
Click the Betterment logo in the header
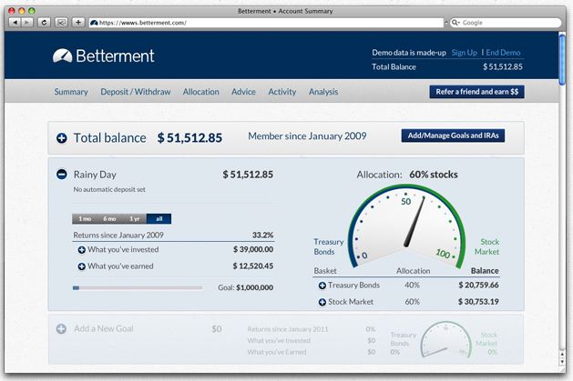click(x=104, y=55)
